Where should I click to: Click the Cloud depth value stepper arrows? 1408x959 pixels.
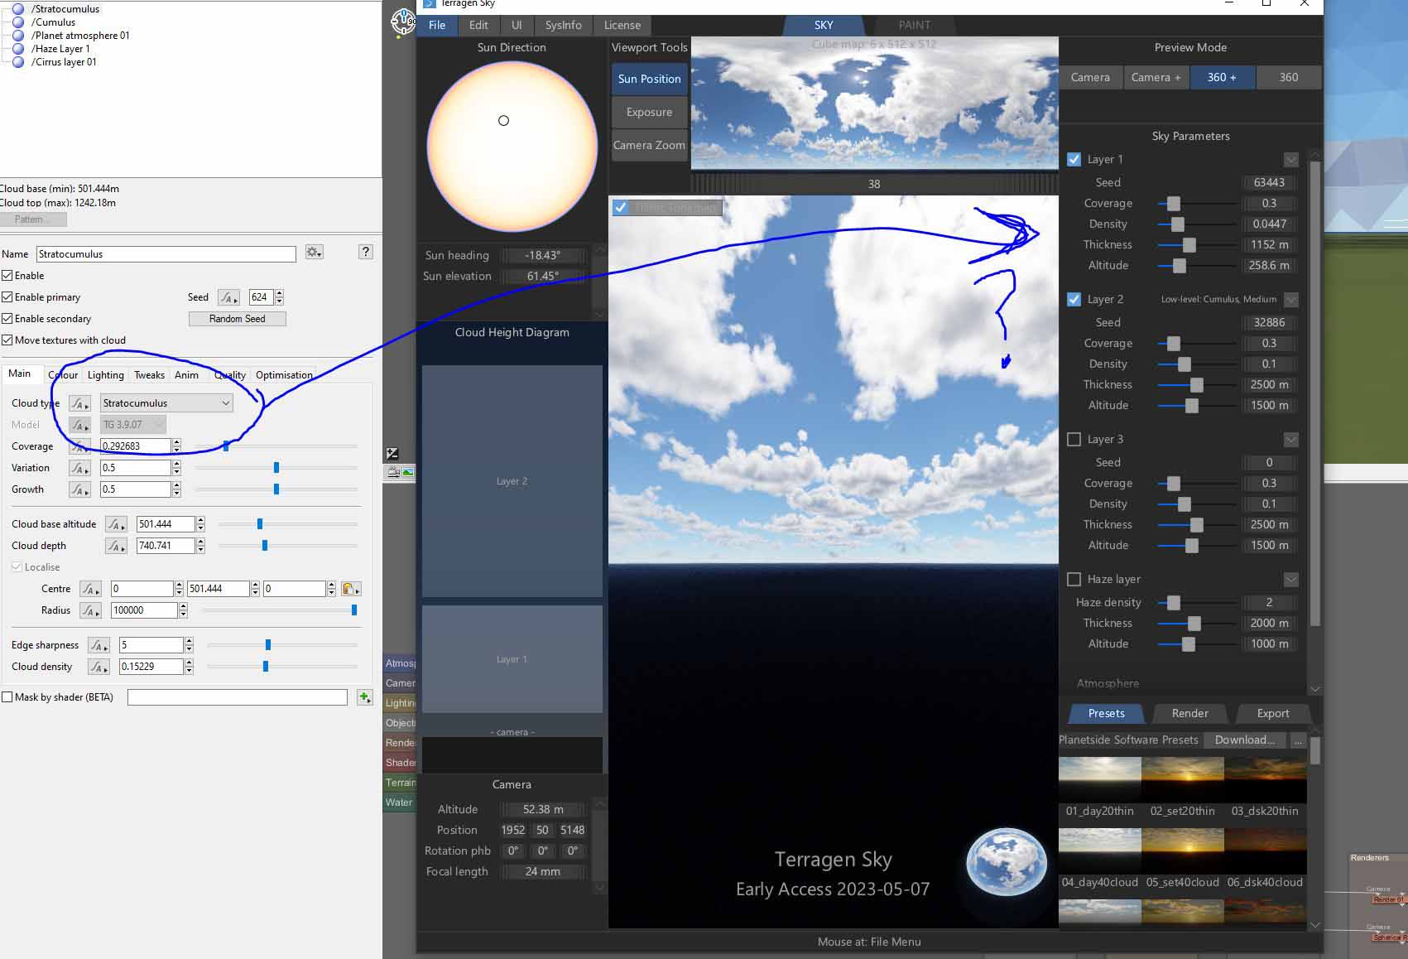(x=200, y=546)
